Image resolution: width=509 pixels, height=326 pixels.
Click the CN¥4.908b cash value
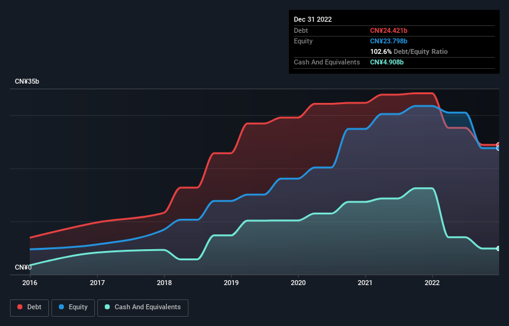pos(387,62)
